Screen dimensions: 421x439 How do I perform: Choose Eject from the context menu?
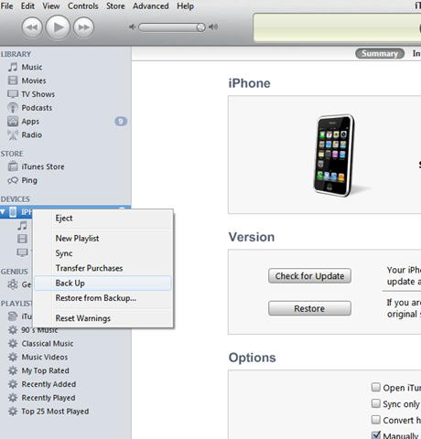coord(103,219)
